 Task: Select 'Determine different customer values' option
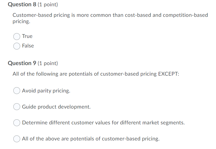pos(16,123)
